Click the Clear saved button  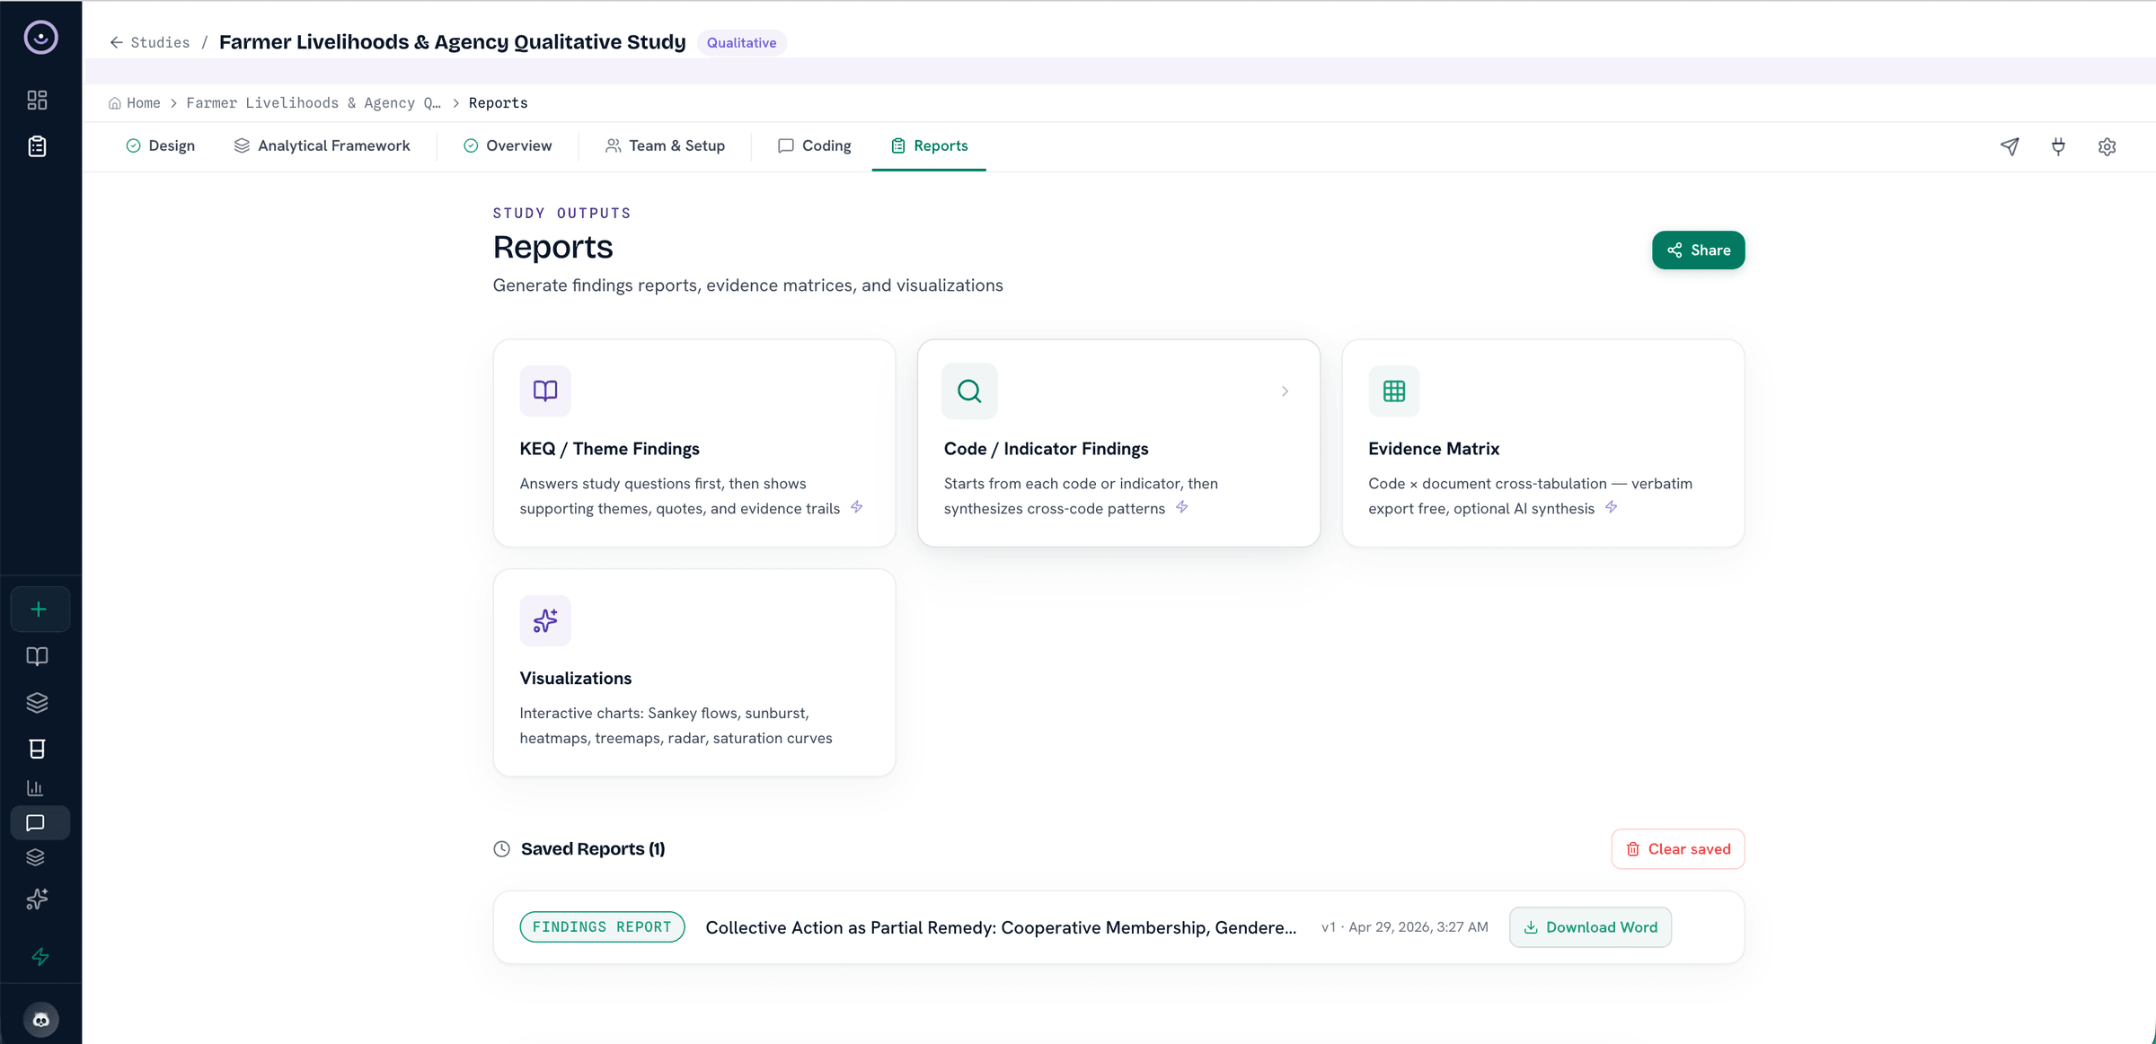pos(1677,849)
